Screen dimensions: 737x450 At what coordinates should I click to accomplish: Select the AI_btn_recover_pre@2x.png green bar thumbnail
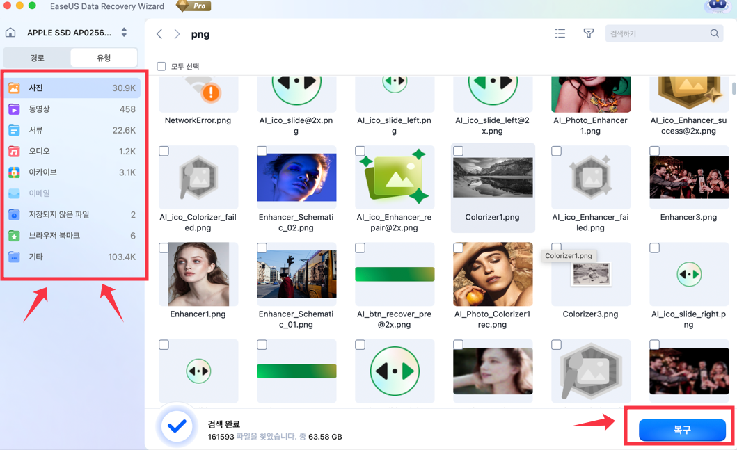pos(395,274)
